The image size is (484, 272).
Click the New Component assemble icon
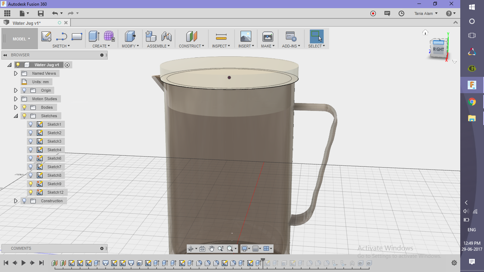[x=151, y=36]
